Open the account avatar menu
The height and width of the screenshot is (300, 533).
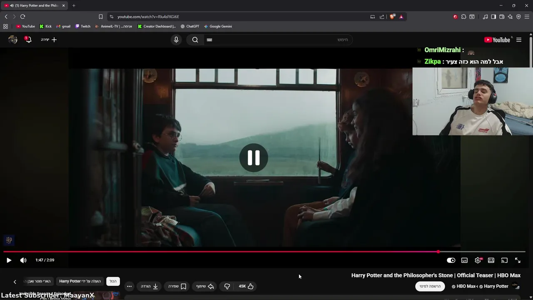coord(13,40)
